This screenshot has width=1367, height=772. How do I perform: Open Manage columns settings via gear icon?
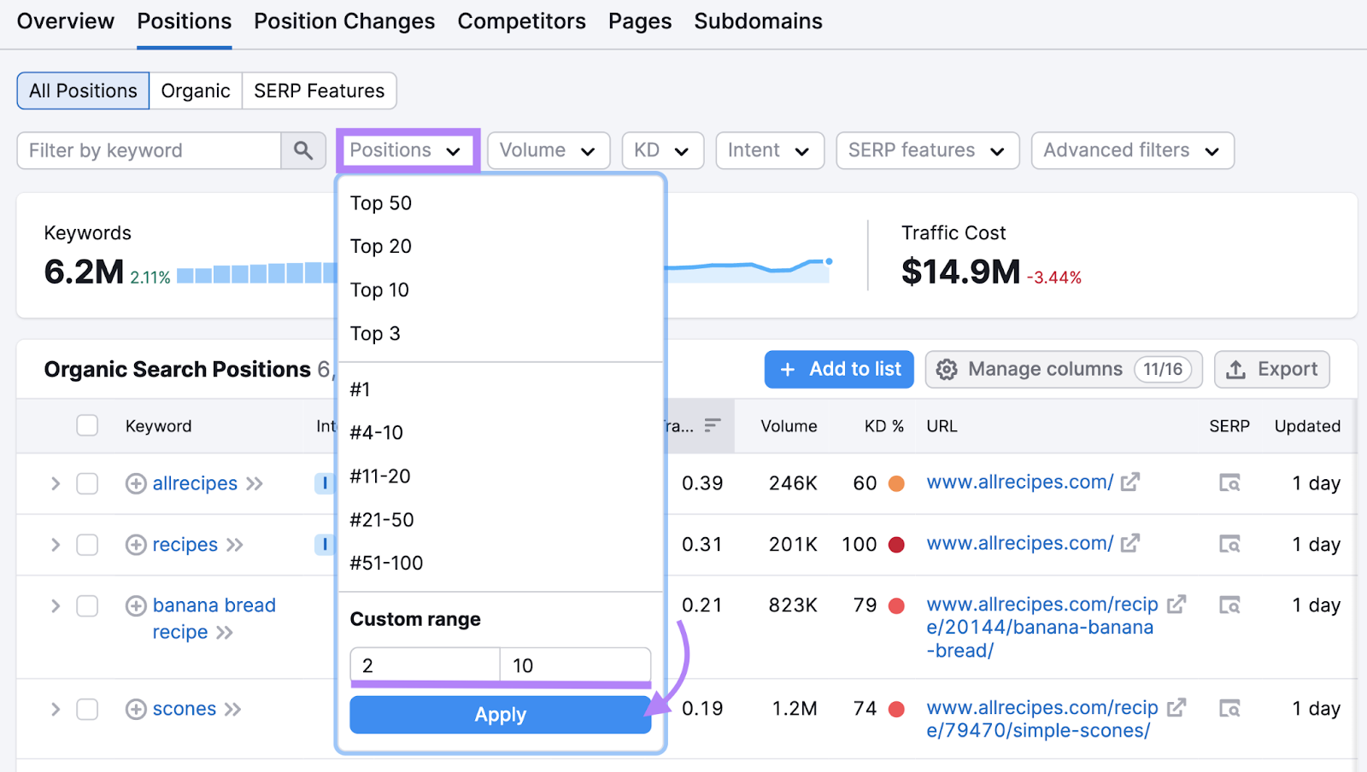[x=948, y=369]
